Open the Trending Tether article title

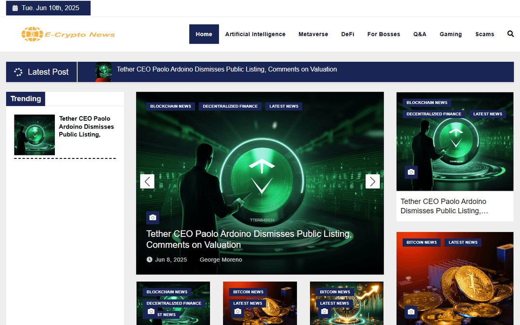[86, 126]
